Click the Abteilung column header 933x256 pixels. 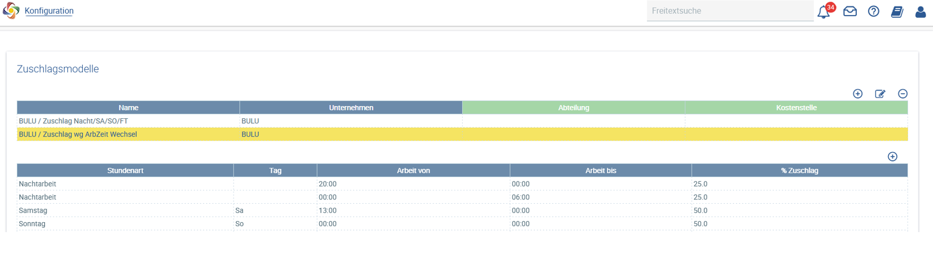pos(574,108)
